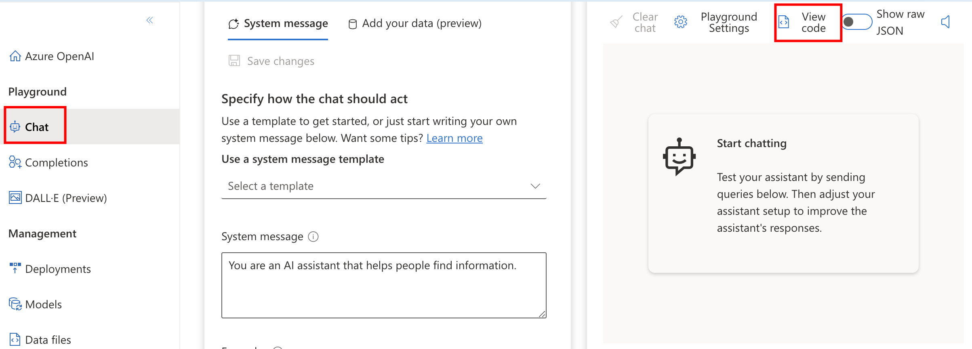Click the Models icon in sidebar
Screen dimensions: 972x349
point(15,304)
